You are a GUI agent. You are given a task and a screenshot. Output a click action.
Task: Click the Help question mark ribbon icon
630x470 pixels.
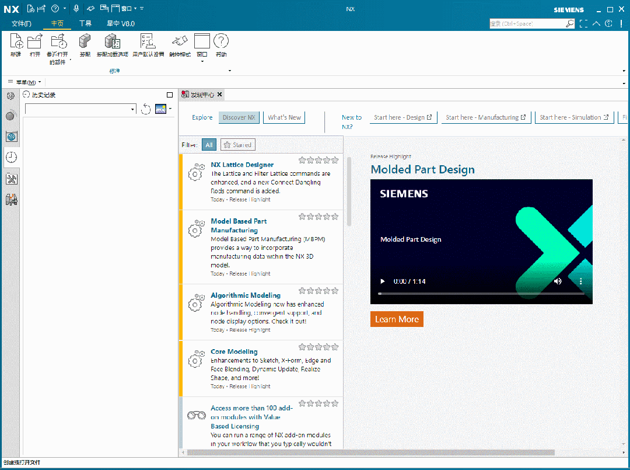point(221,41)
